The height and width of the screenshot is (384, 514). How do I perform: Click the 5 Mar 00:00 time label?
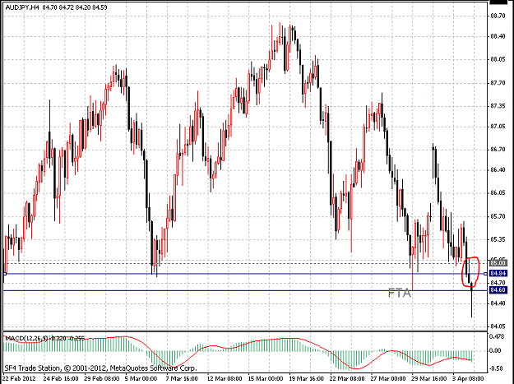(x=141, y=379)
